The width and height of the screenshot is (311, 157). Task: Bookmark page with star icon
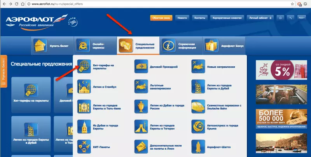[x=292, y=4]
